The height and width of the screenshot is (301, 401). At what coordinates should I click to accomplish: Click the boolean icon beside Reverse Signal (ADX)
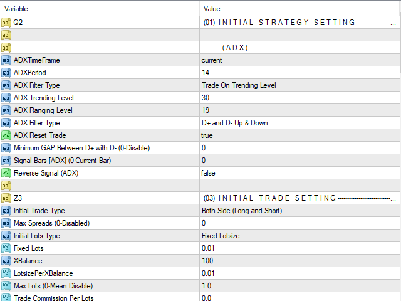6,173
